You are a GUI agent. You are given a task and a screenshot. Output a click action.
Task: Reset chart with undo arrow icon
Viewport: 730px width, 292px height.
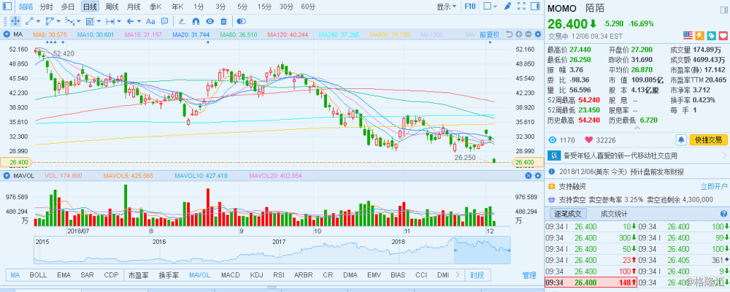[509, 34]
